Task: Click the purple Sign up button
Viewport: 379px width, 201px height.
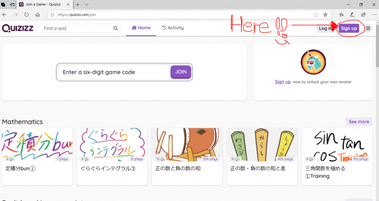Action: pyautogui.click(x=349, y=28)
